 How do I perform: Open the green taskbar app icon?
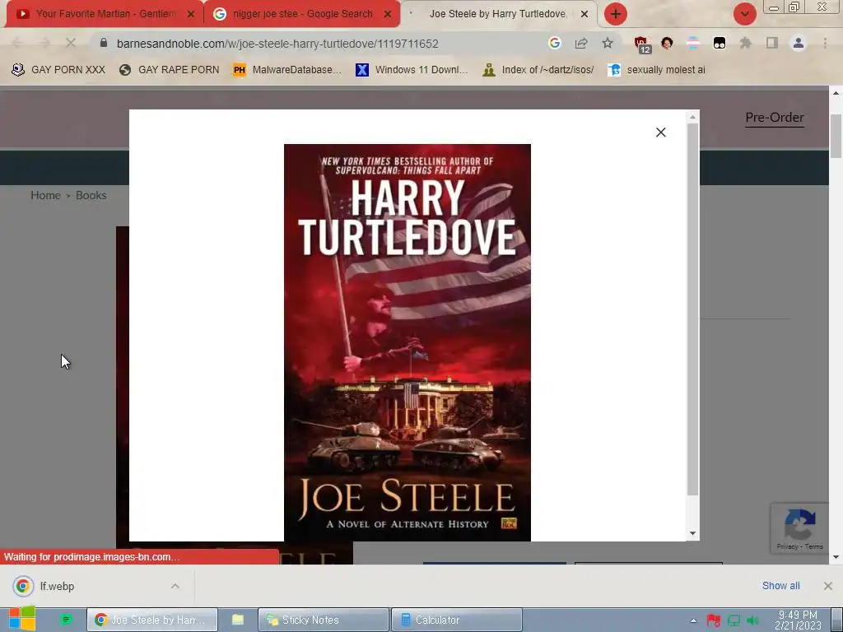[66, 620]
